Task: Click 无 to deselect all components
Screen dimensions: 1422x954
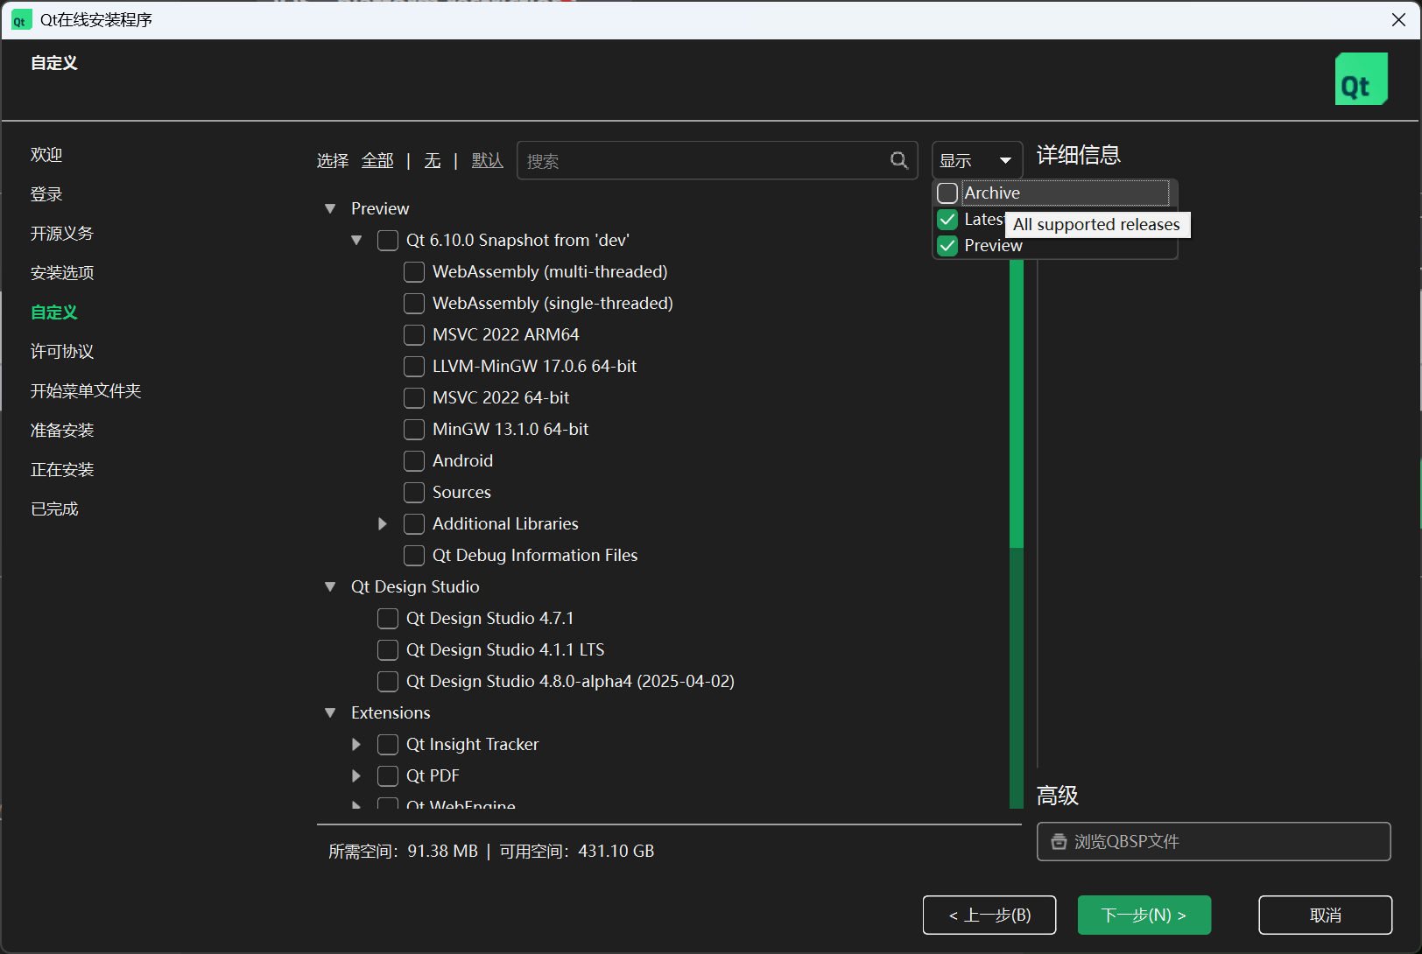Action: 433,160
